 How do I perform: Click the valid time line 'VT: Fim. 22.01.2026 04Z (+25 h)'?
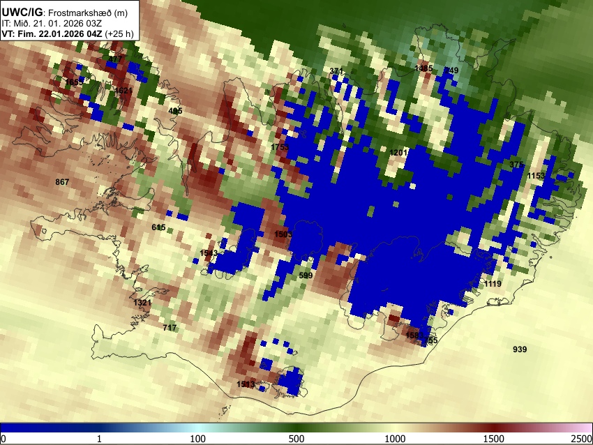coord(68,33)
